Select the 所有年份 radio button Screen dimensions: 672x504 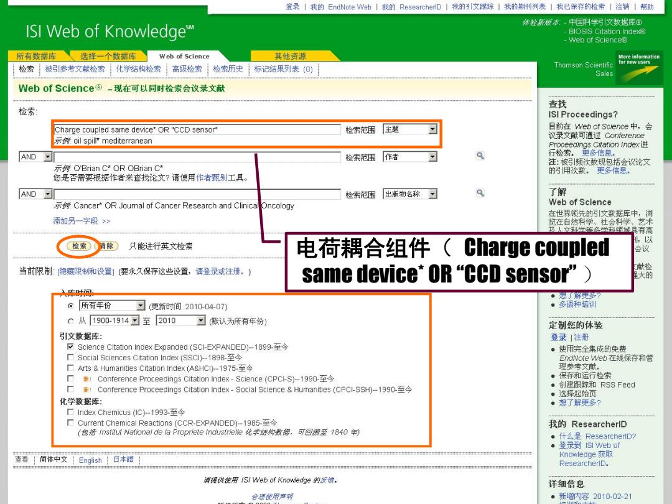pos(71,306)
